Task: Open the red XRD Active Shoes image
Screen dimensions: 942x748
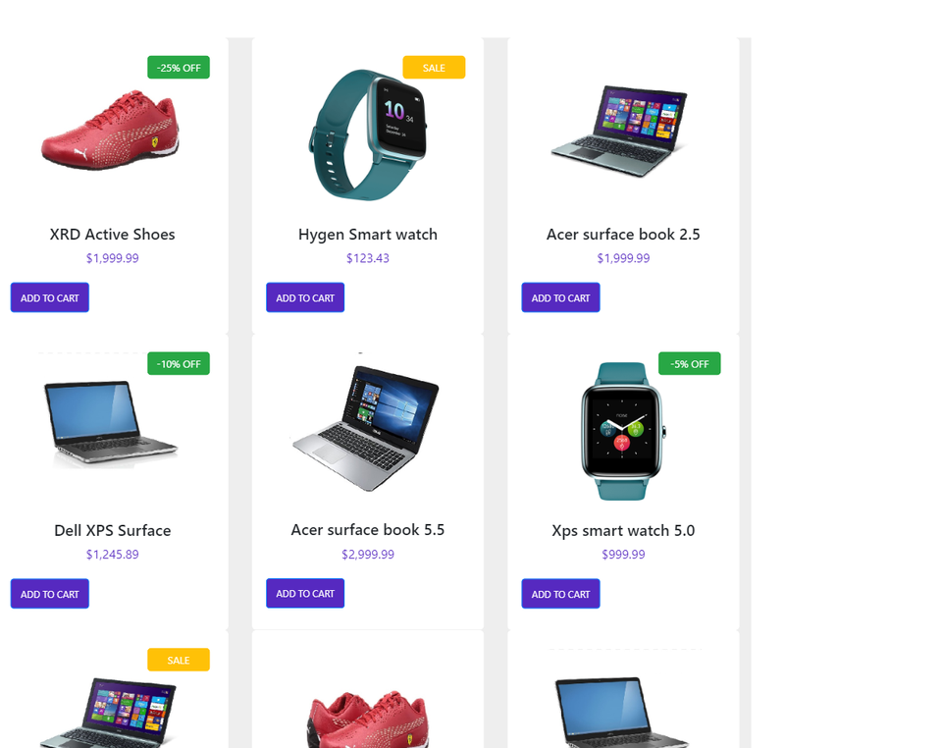Action: (111, 130)
